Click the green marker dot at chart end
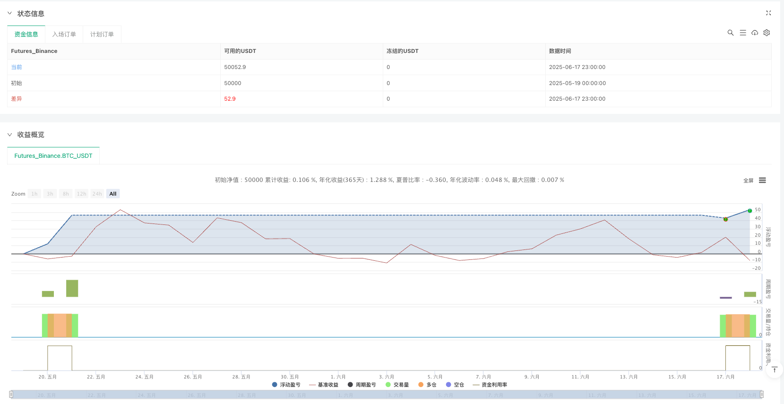Image resolution: width=784 pixels, height=404 pixels. [x=750, y=211]
